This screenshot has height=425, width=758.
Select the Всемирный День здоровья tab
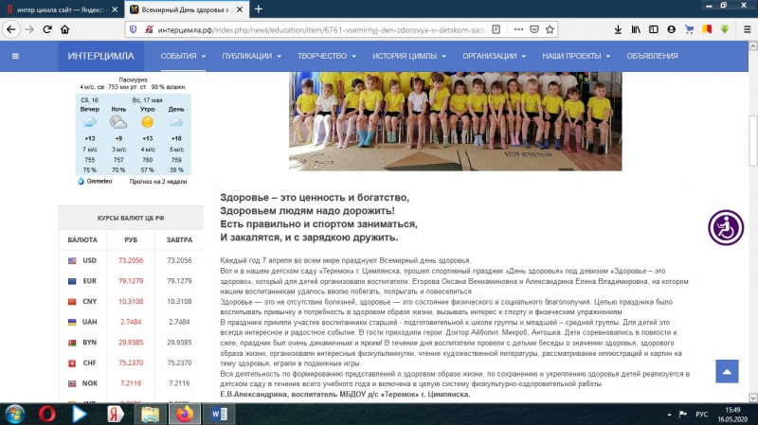(x=188, y=9)
